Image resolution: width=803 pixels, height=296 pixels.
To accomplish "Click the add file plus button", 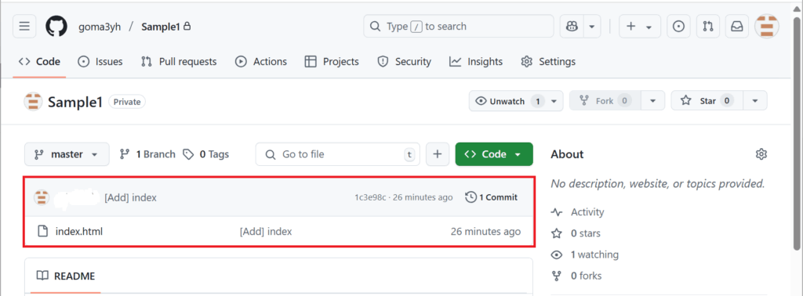I will 438,154.
